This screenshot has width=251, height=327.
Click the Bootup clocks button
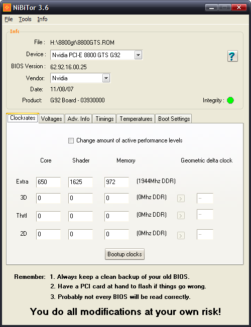(124, 254)
